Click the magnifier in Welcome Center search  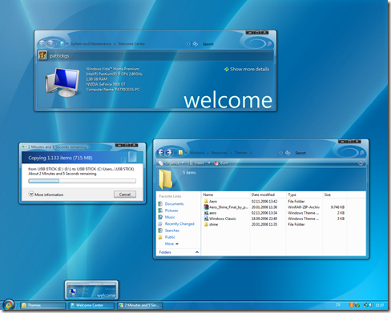coord(269,44)
